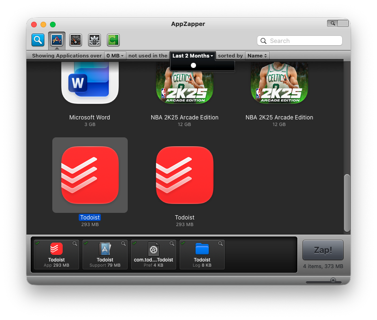Click the red Todoist App file icon
Image resolution: width=377 pixels, height=320 pixels.
click(x=56, y=249)
